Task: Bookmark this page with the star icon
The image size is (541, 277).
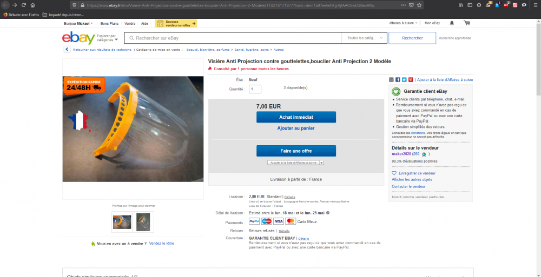Action: pos(423,5)
